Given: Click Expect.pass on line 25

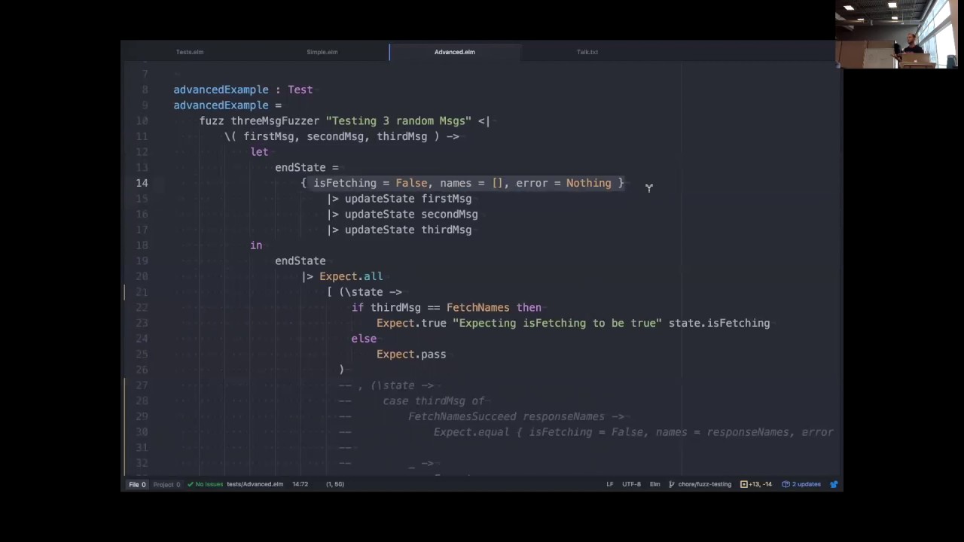Looking at the screenshot, I should click(411, 354).
